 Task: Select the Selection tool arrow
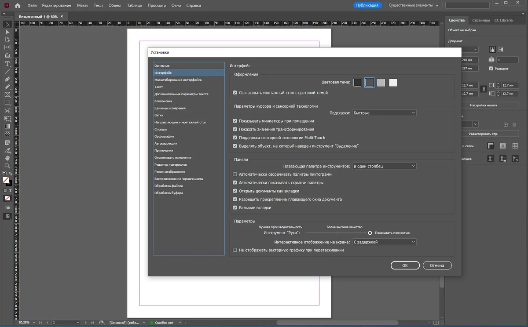point(7,24)
